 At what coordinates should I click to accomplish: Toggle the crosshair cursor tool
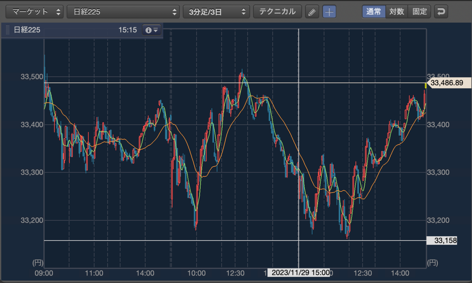(x=329, y=12)
